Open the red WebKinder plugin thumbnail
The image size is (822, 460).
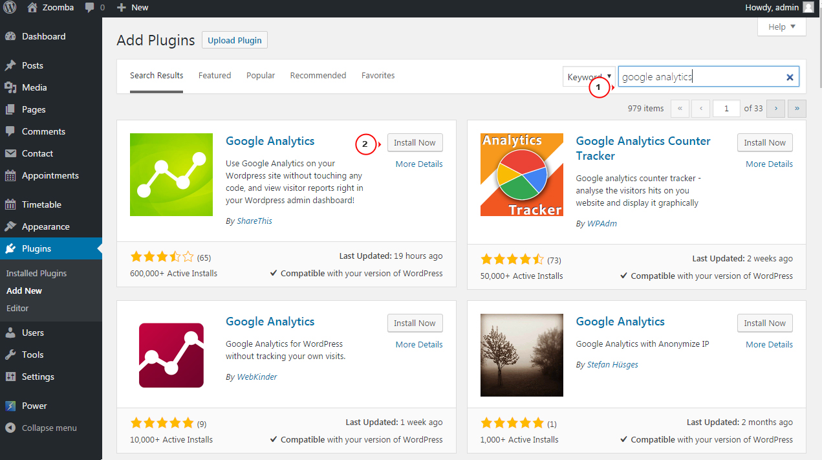click(x=171, y=355)
